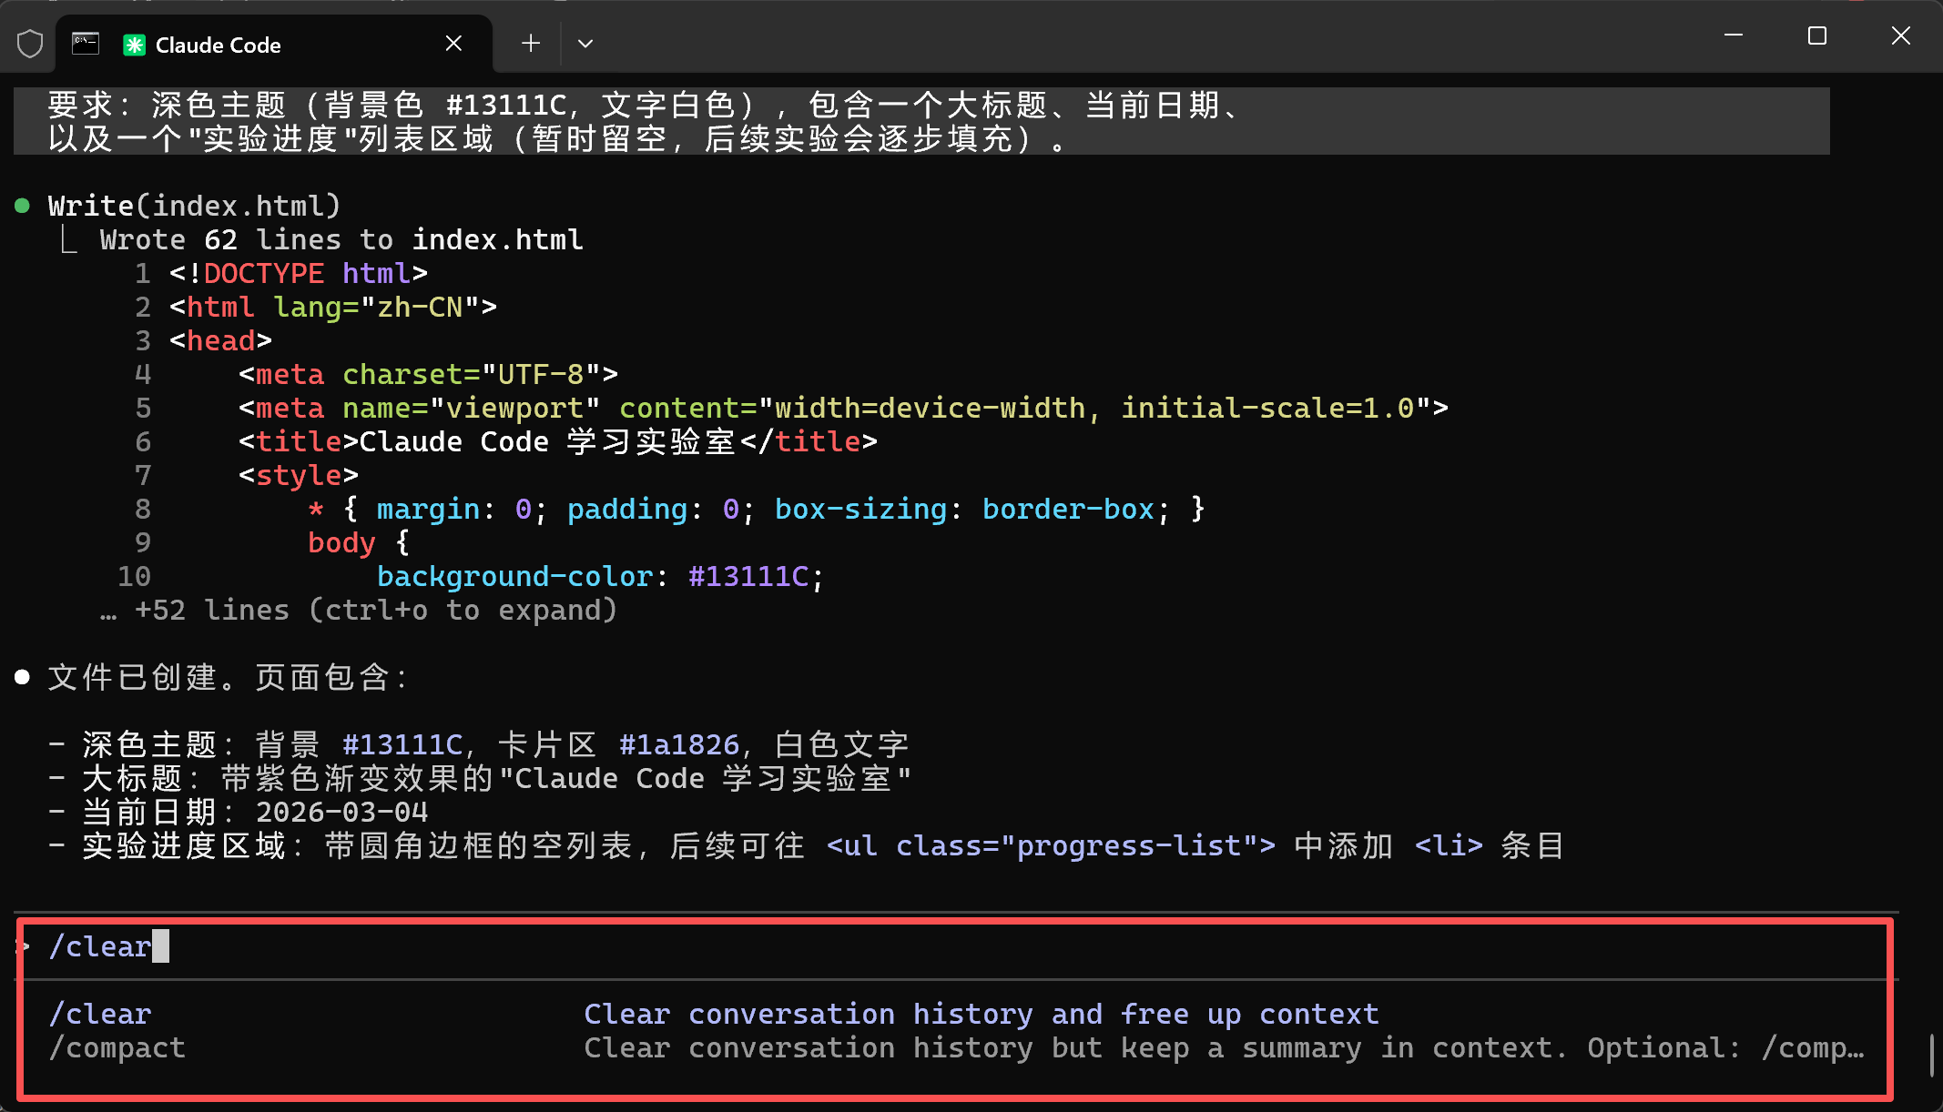Click the <head> tag on line 3
The height and width of the screenshot is (1112, 1943).
tap(221, 341)
